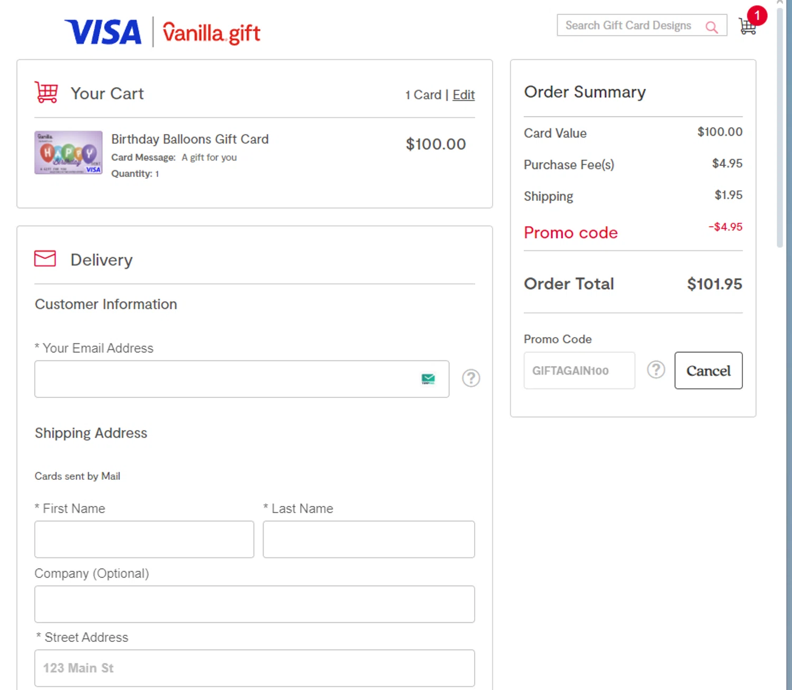
Task: Click the help icon beside email field
Action: click(471, 378)
